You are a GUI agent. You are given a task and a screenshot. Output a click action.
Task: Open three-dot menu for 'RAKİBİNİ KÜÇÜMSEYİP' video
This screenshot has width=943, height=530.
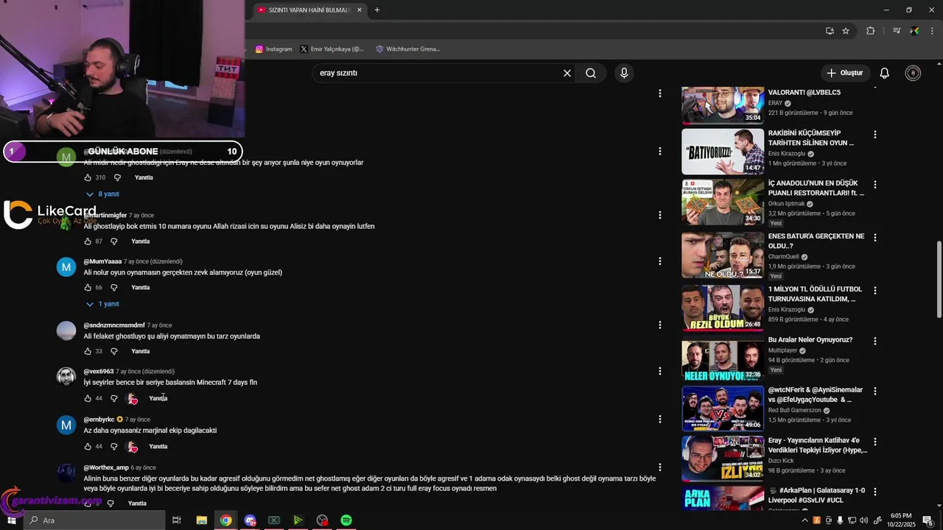pyautogui.click(x=875, y=135)
